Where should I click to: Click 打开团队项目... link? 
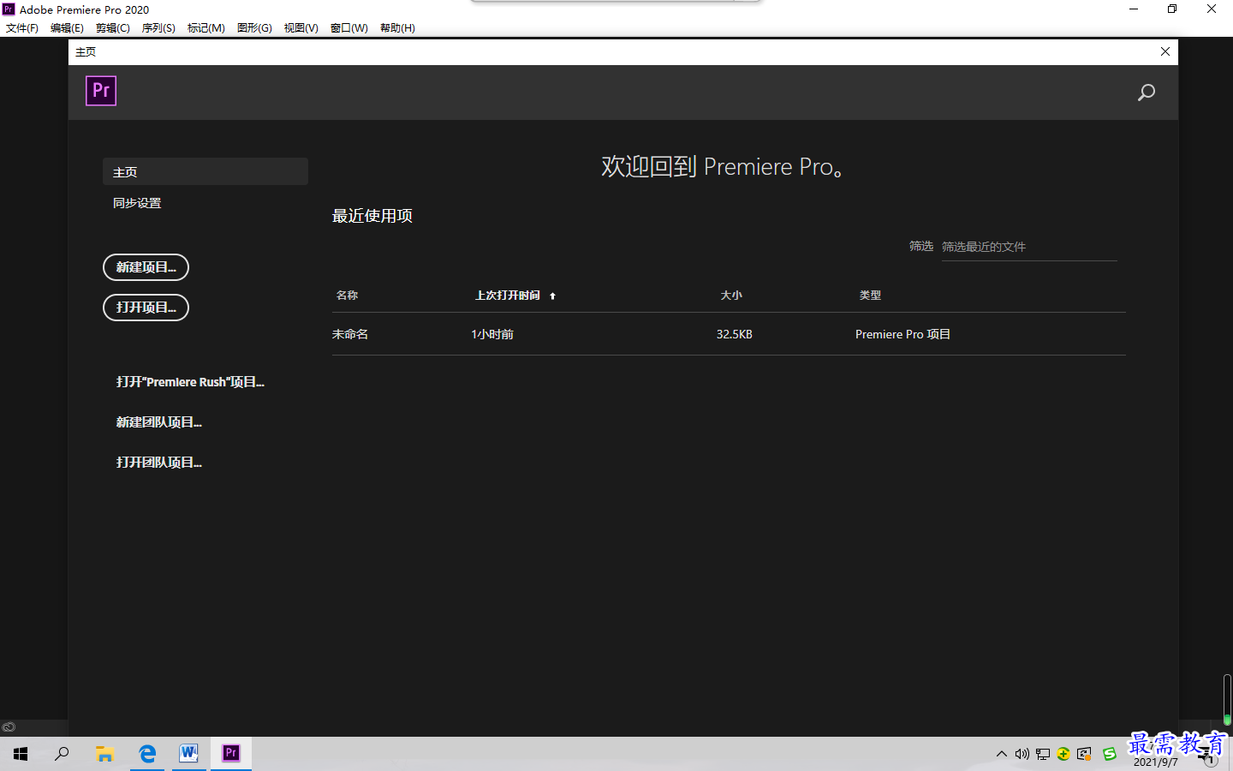pyautogui.click(x=159, y=463)
